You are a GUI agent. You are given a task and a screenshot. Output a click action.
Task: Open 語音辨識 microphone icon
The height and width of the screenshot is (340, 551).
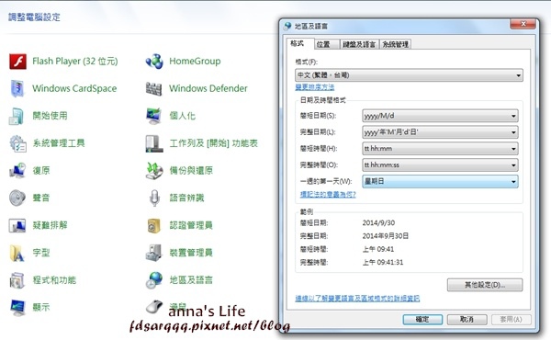point(154,198)
